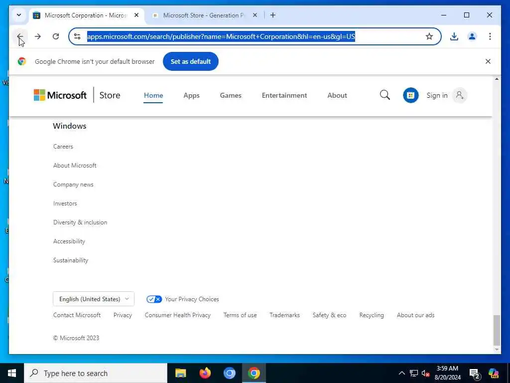The height and width of the screenshot is (383, 510).
Task: Go back with the browser back arrow
Action: 20,36
